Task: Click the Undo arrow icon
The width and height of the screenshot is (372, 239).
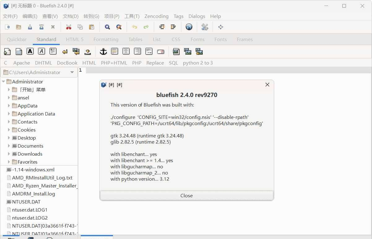Action: (134, 27)
